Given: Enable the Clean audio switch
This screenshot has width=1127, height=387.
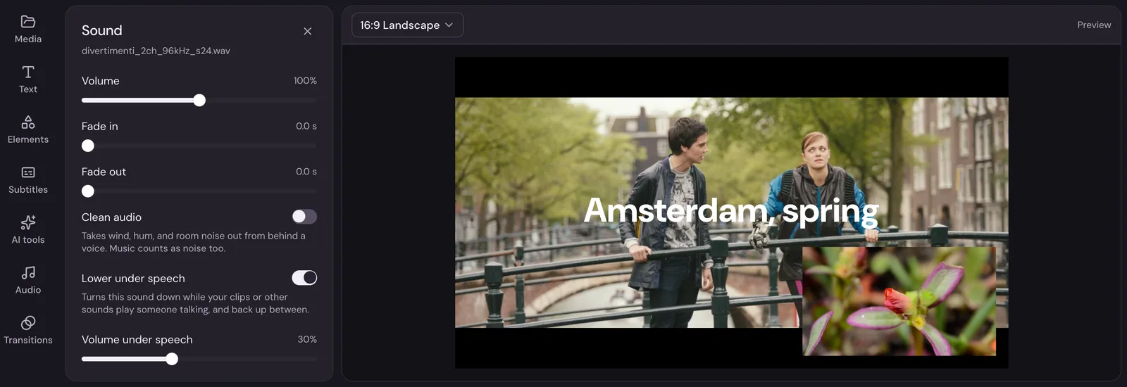Looking at the screenshot, I should [x=304, y=217].
